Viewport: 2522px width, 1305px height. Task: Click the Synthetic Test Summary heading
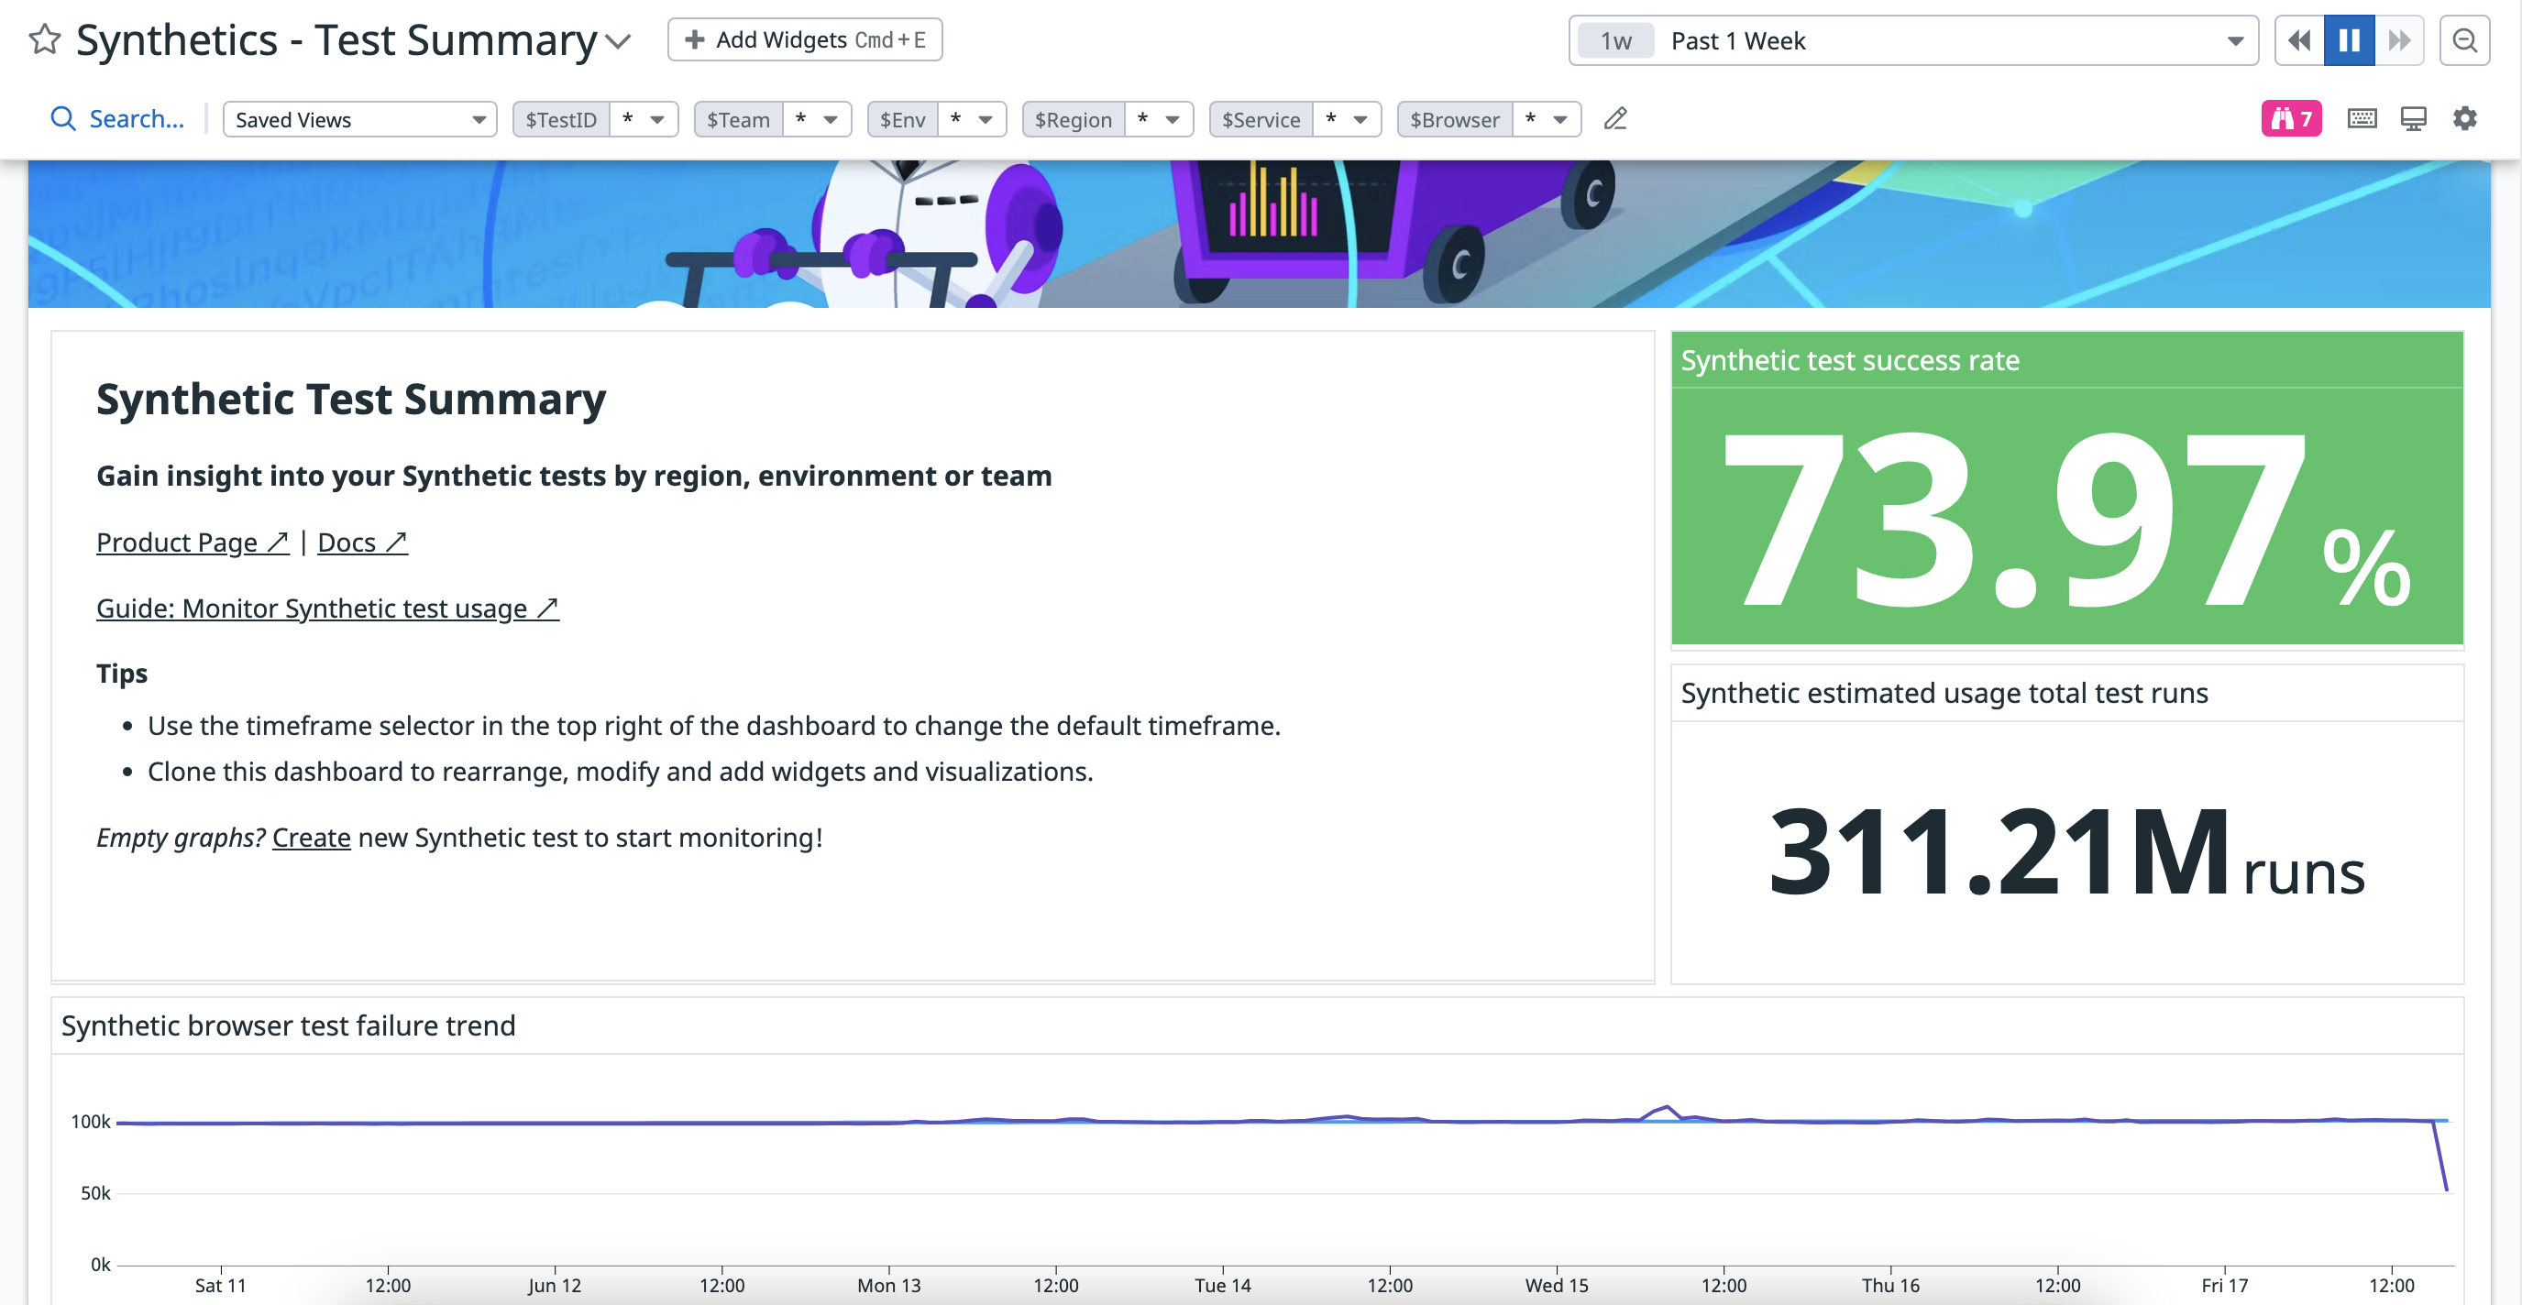point(350,399)
